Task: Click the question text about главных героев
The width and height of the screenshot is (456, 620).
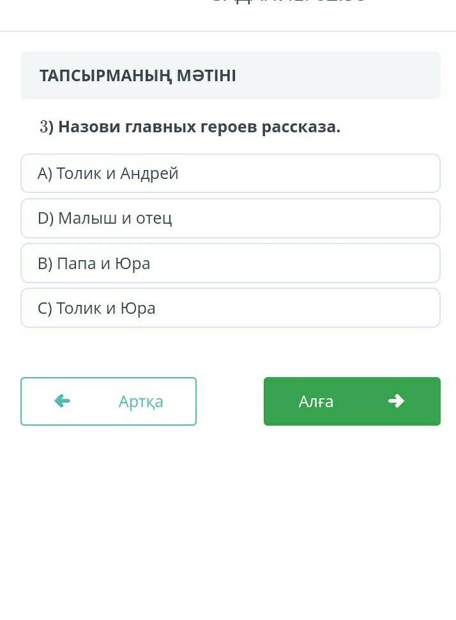Action: coord(199,127)
